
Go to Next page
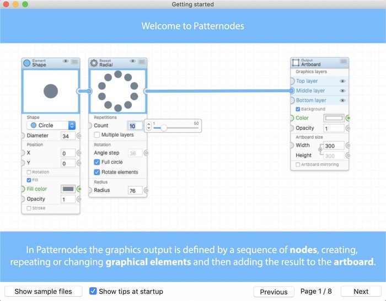point(361,292)
